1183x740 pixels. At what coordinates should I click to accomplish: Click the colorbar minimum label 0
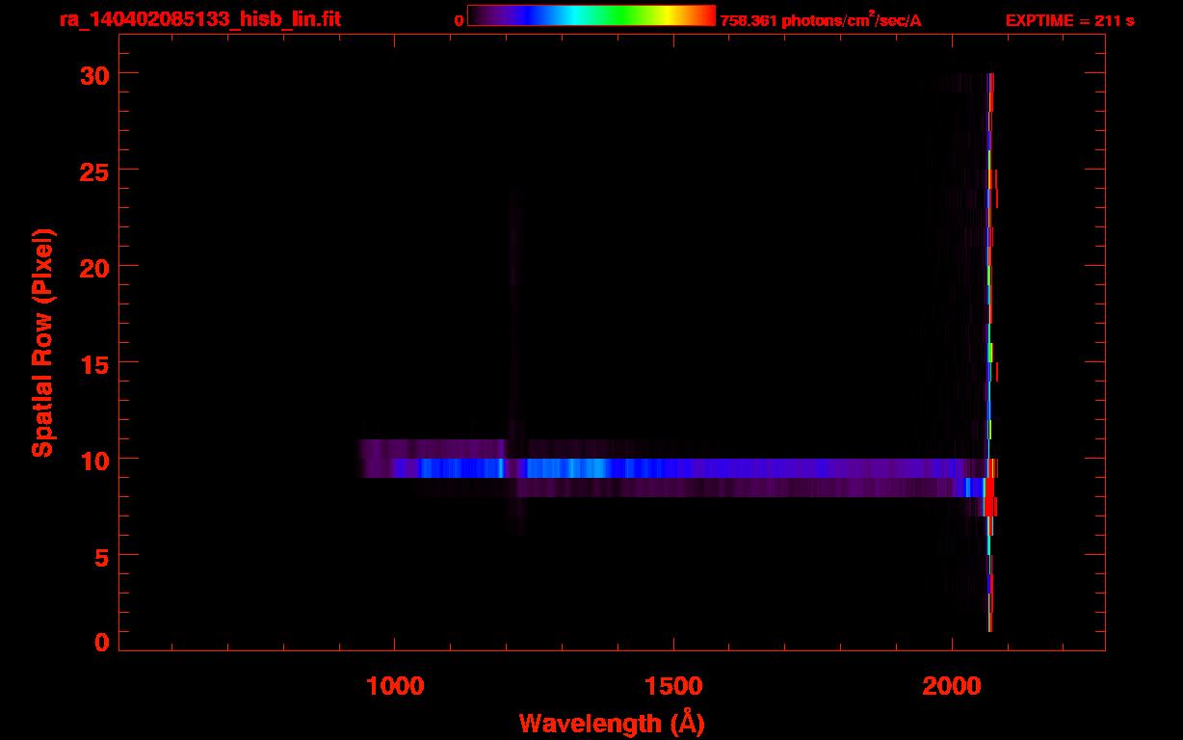click(460, 20)
